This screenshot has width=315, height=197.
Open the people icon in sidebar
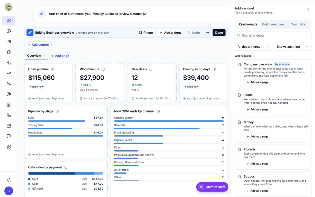9,84
